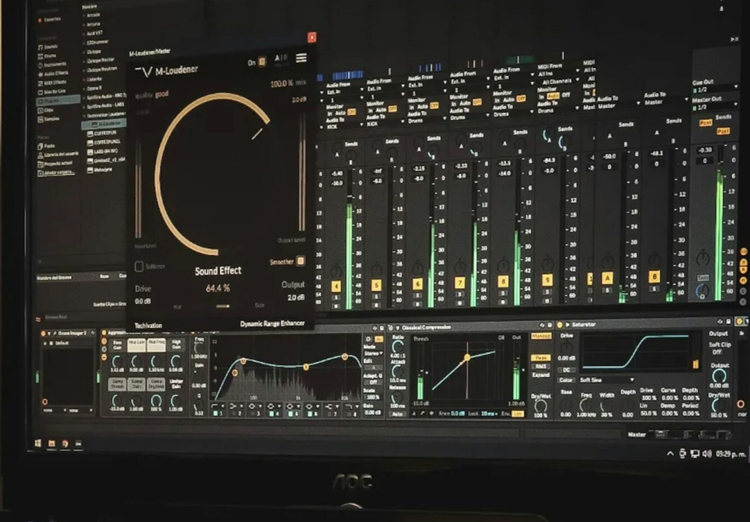Open the Cue Out 1/2 dropdown
This screenshot has height=522, width=750.
click(x=715, y=89)
